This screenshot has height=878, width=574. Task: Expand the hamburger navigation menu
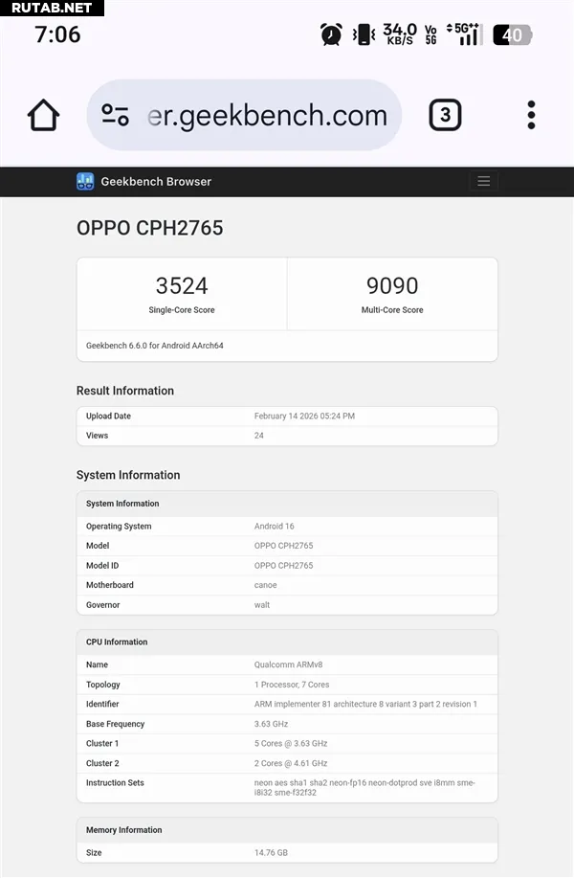(x=483, y=181)
